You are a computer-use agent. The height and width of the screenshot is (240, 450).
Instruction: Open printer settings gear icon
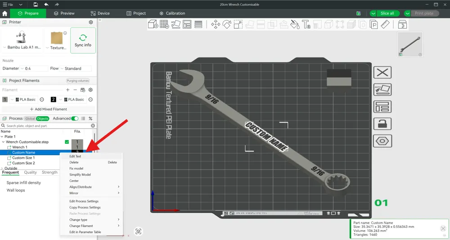(91, 22)
